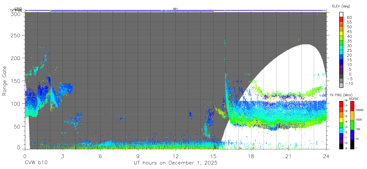
Task: Click the '250' tick label on the Range Gate axis
Action: coord(16,35)
